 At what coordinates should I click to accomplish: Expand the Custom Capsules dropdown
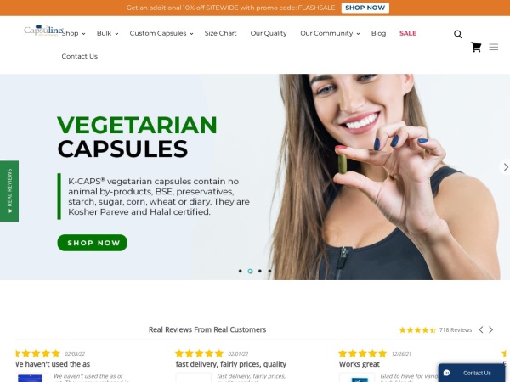[161, 33]
